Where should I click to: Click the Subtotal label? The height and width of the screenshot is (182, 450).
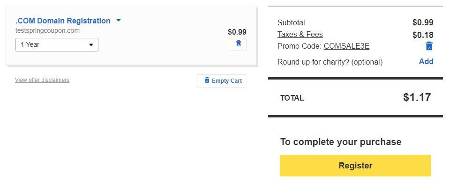pyautogui.click(x=291, y=22)
